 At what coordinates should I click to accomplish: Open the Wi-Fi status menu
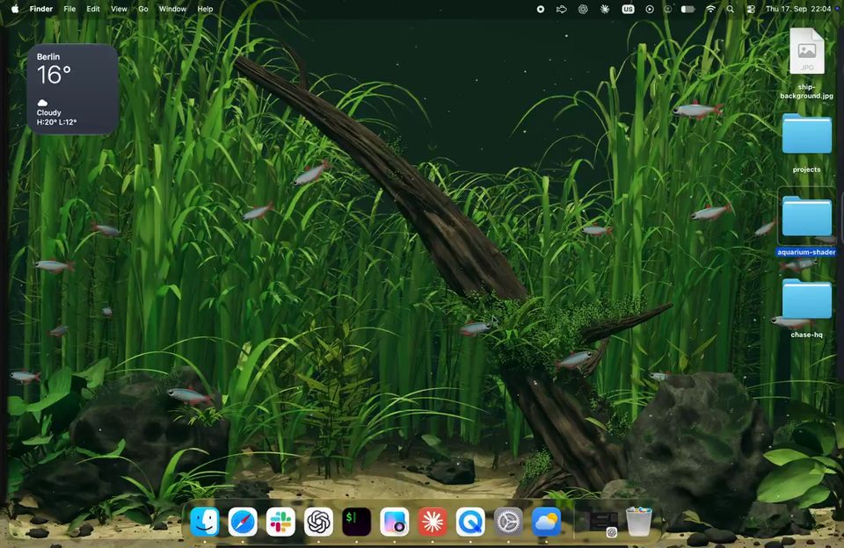(711, 9)
